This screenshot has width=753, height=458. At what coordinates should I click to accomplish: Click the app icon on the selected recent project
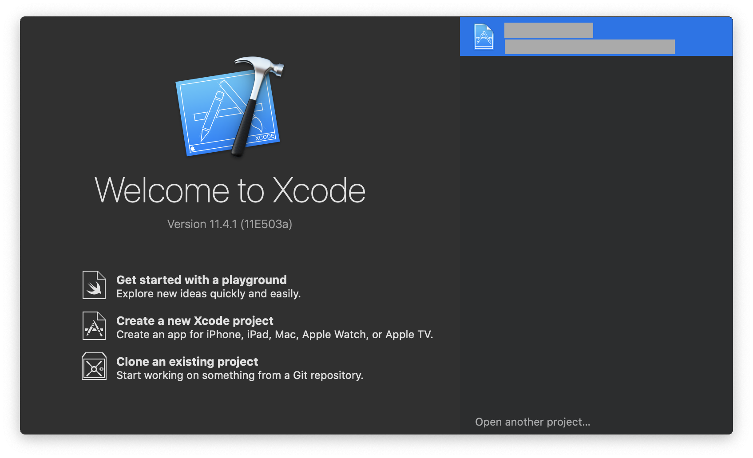tap(485, 37)
